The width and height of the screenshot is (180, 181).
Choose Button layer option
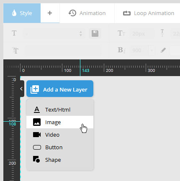click(x=60, y=147)
